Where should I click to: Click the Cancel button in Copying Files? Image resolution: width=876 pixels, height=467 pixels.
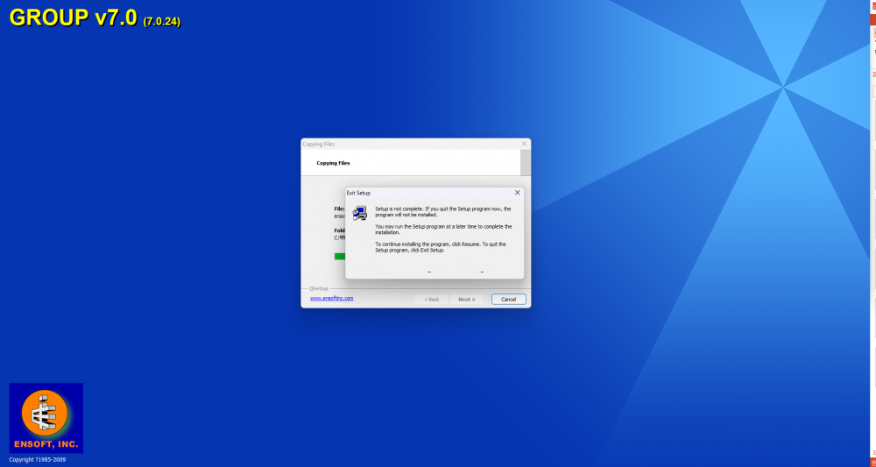[508, 300]
